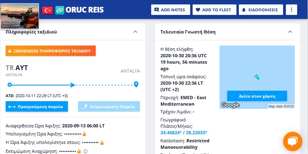
Task: Click lock icon beside Η Ώρα Άφιξης υπολογίστηκε
Action: pos(102,143)
